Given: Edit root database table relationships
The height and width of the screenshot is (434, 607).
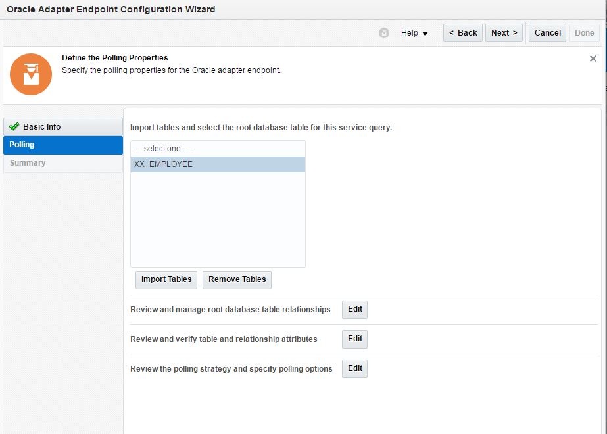Looking at the screenshot, I should 354,310.
